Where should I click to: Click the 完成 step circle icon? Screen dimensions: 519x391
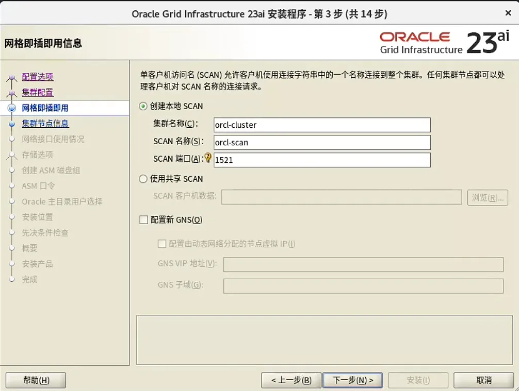tap(12, 279)
